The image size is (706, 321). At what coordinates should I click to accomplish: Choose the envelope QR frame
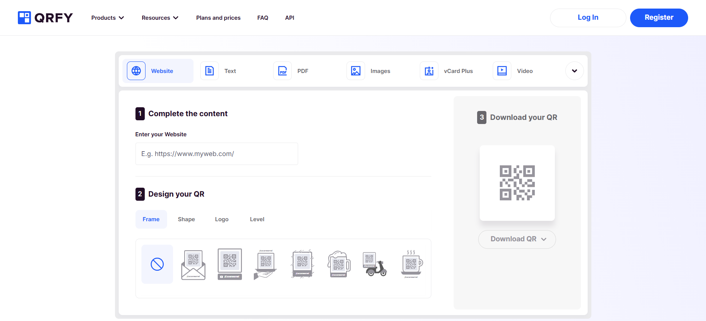(193, 265)
